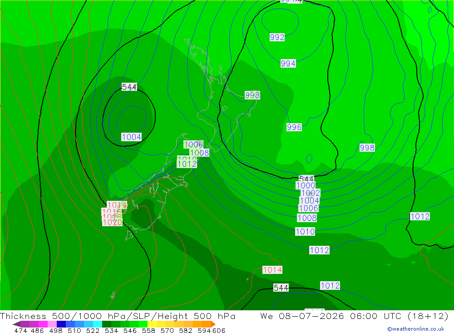Viewport: 454px width, 333px height.
Task: Click the blue 1002 isobar label
Action: point(311,193)
